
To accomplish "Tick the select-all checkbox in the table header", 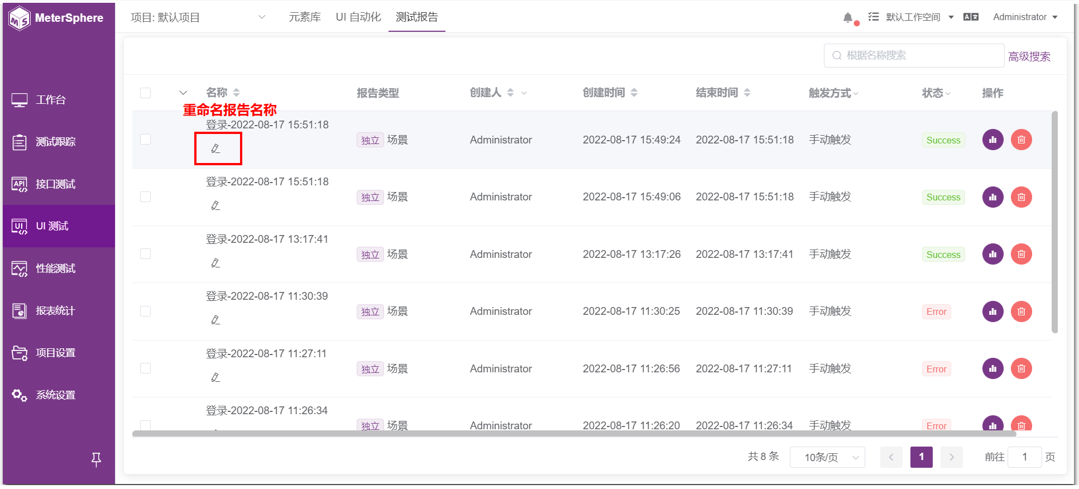I will click(x=145, y=93).
